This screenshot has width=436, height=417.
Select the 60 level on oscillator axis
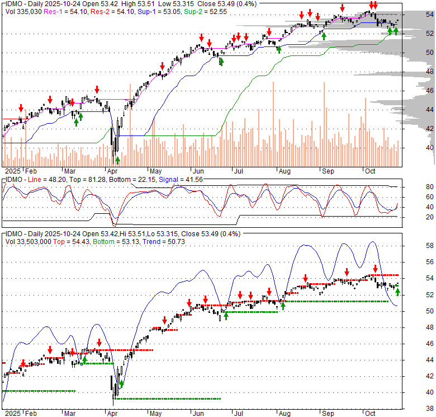(x=430, y=197)
